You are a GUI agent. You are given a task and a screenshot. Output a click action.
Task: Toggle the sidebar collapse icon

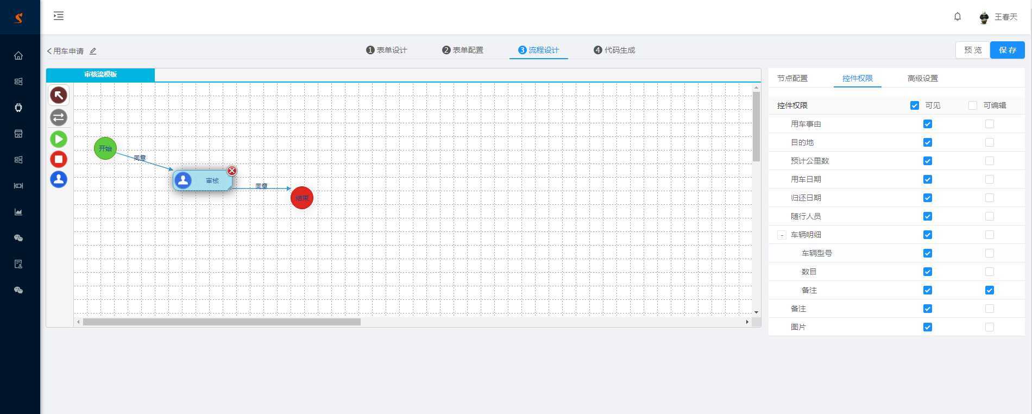pos(59,16)
